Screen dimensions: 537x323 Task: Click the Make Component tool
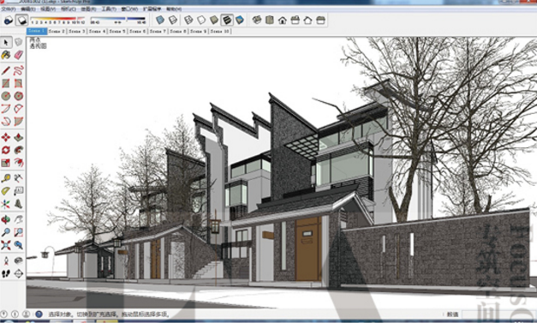tap(19, 42)
